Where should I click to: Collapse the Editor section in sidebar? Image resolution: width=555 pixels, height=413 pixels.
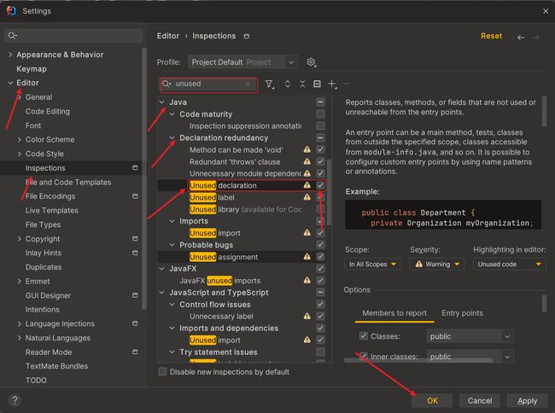coord(10,83)
